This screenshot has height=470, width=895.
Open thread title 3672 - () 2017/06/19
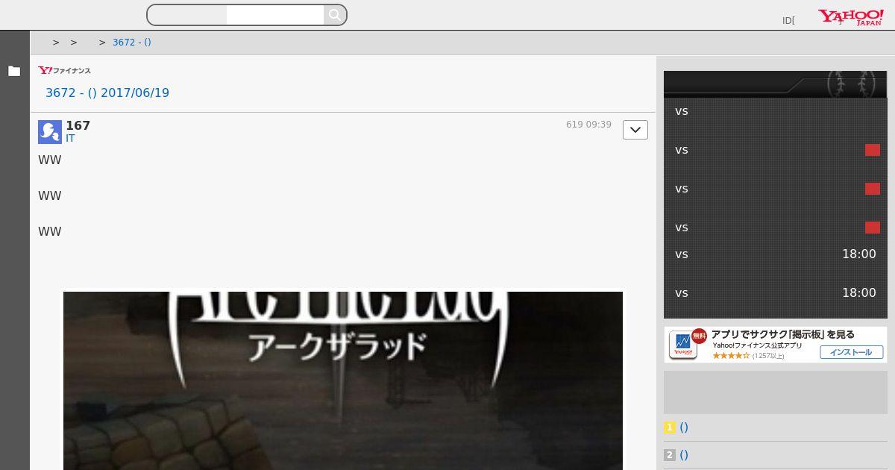[x=107, y=93]
